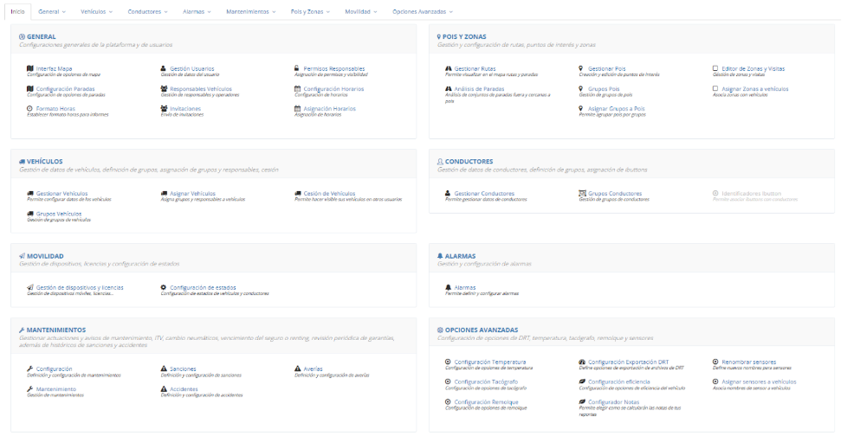Click the truck icon beside Gestionar Vehículos
Screen dimensions: 847x436
(30, 193)
